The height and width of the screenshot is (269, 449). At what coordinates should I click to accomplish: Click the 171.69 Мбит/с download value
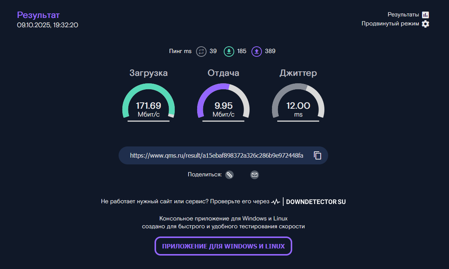[149, 109]
